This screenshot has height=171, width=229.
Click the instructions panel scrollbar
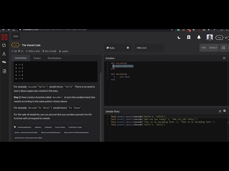(101, 107)
